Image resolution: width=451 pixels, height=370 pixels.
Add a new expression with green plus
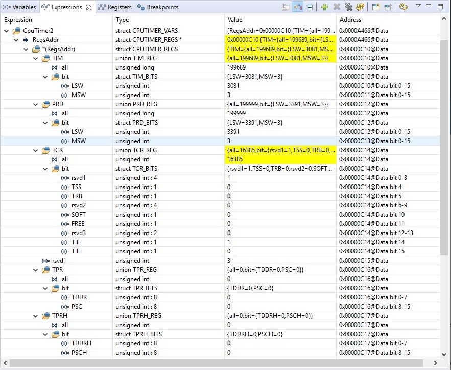[x=324, y=7]
